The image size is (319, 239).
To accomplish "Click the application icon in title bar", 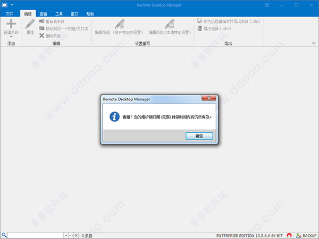I will (4, 5).
